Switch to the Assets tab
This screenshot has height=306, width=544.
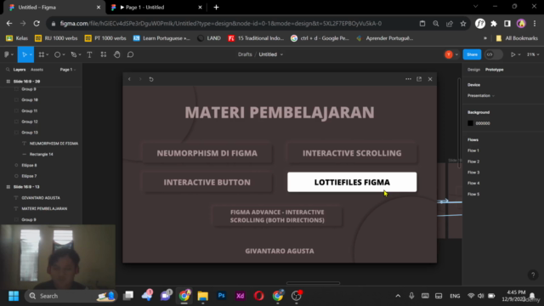click(37, 70)
